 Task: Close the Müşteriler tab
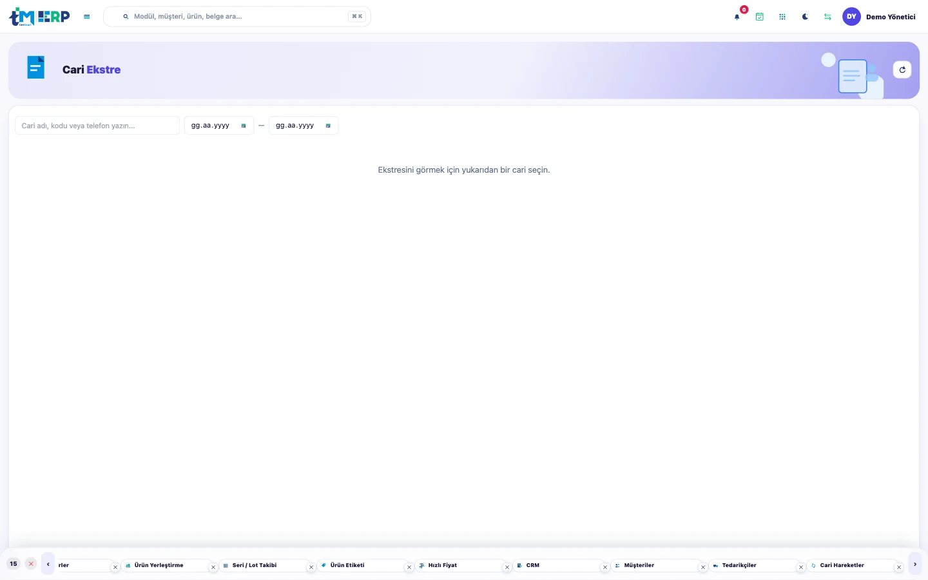point(703,568)
